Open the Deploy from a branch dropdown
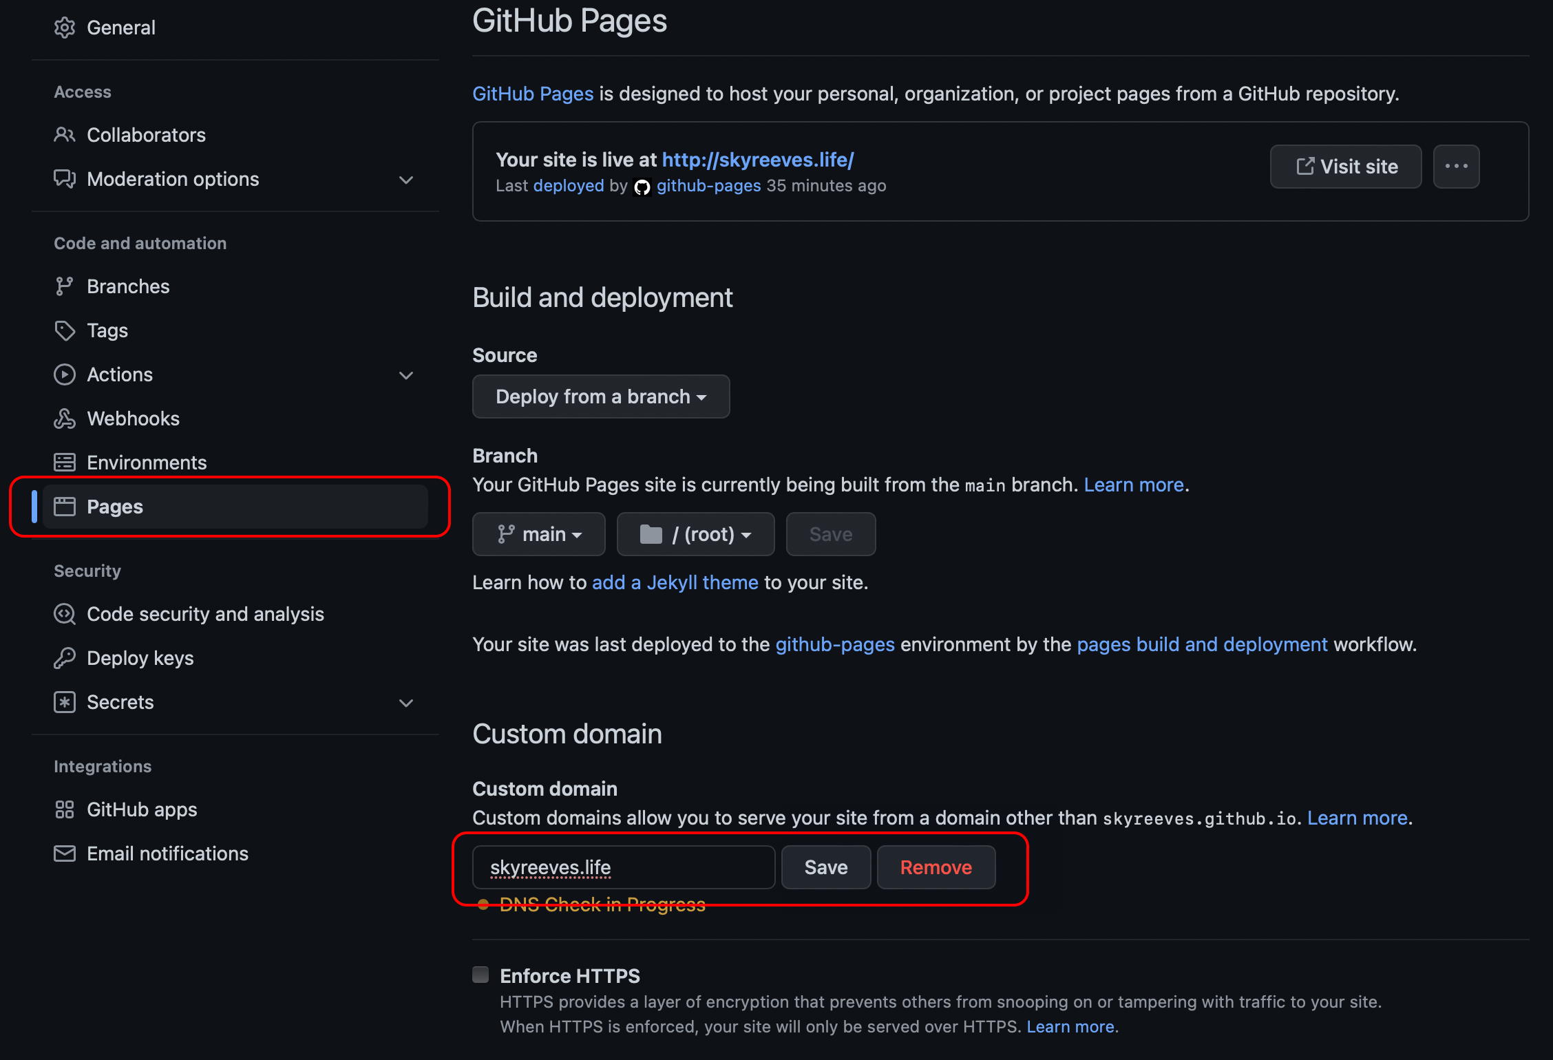Viewport: 1553px width, 1060px height. 601,396
